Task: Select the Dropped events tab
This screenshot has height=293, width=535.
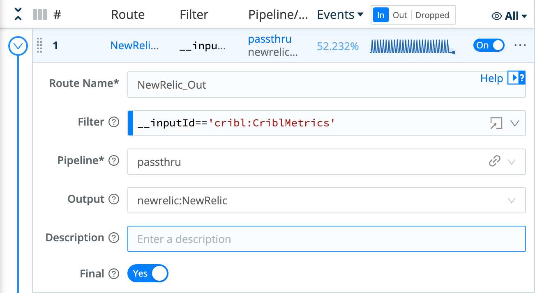Action: click(x=432, y=15)
